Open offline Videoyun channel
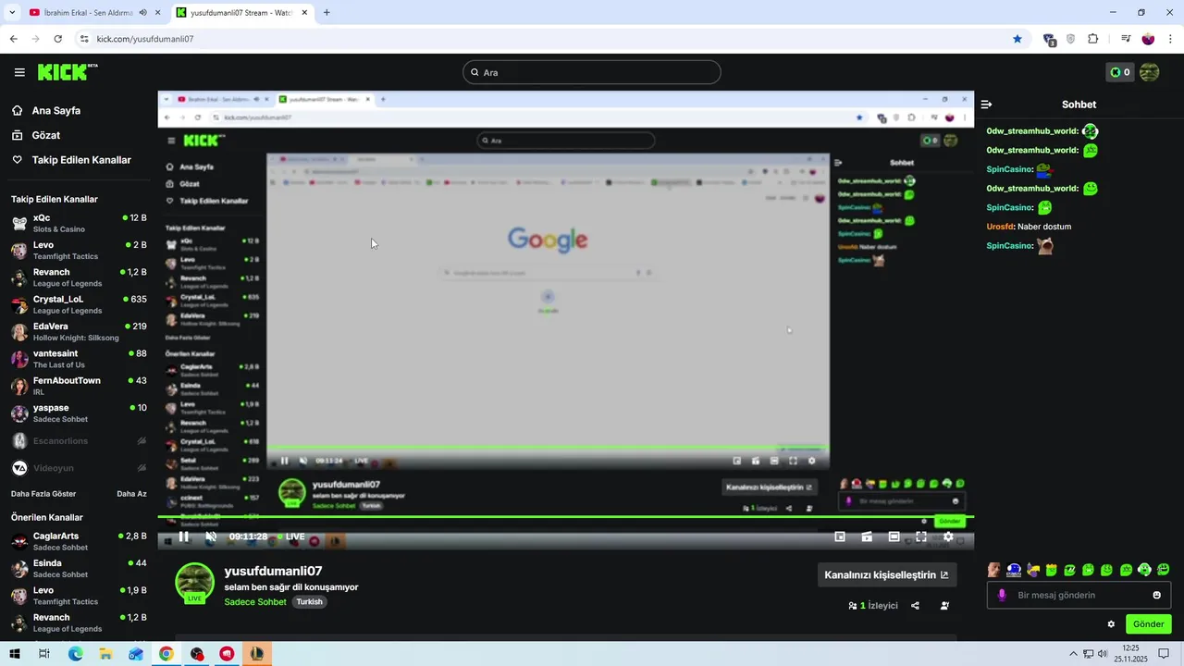Viewport: 1184px width, 666px height. tap(79, 468)
